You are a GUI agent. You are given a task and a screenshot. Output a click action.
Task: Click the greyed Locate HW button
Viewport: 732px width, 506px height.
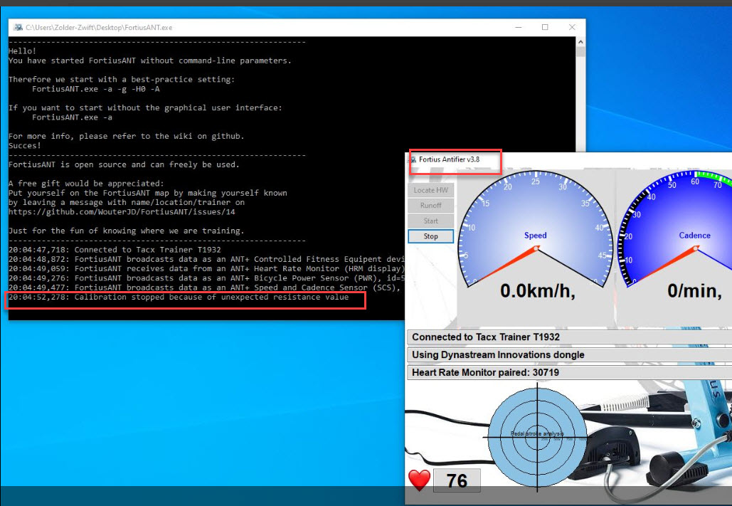pyautogui.click(x=430, y=190)
